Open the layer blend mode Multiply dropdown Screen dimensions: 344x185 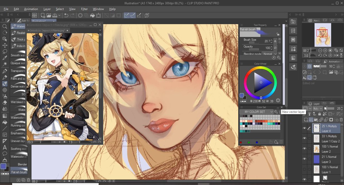point(318,109)
